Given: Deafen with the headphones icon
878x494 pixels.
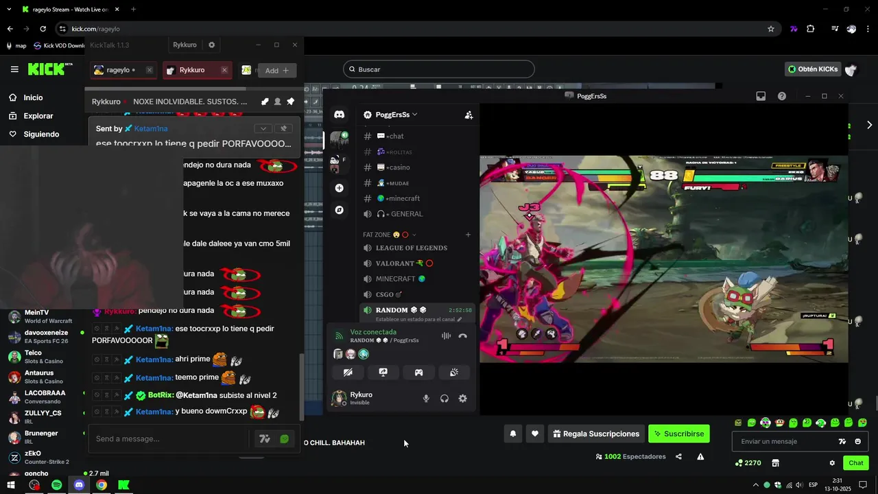Looking at the screenshot, I should 444,399.
